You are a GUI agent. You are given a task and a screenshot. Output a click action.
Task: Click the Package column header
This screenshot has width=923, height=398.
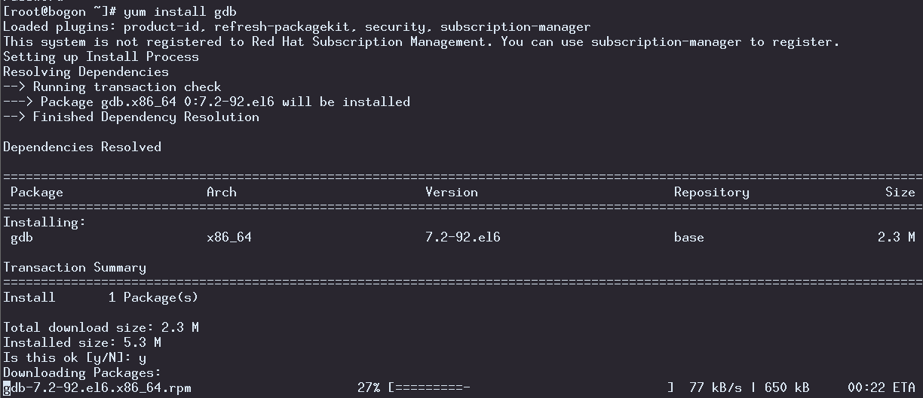[37, 193]
